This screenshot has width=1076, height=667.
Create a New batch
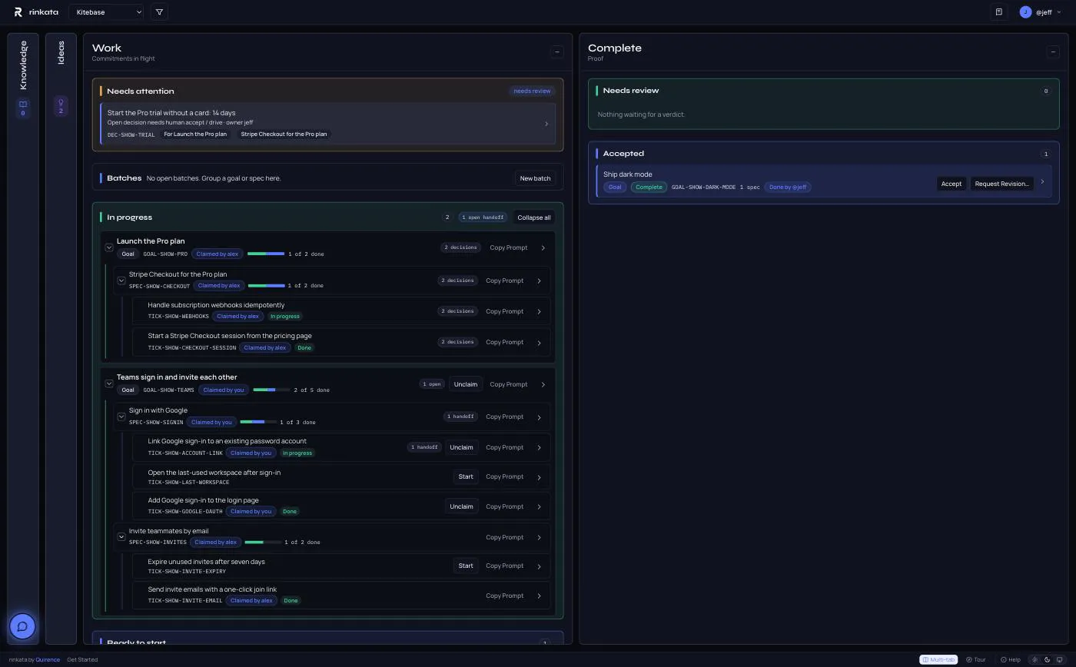click(535, 178)
